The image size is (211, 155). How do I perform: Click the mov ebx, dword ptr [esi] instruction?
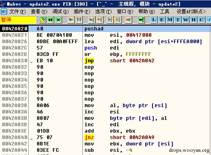point(129,144)
